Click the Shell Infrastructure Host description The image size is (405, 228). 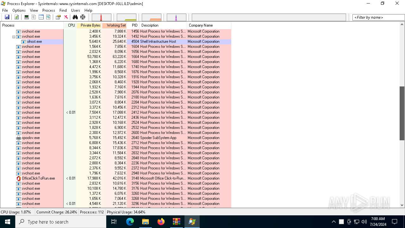158,41
